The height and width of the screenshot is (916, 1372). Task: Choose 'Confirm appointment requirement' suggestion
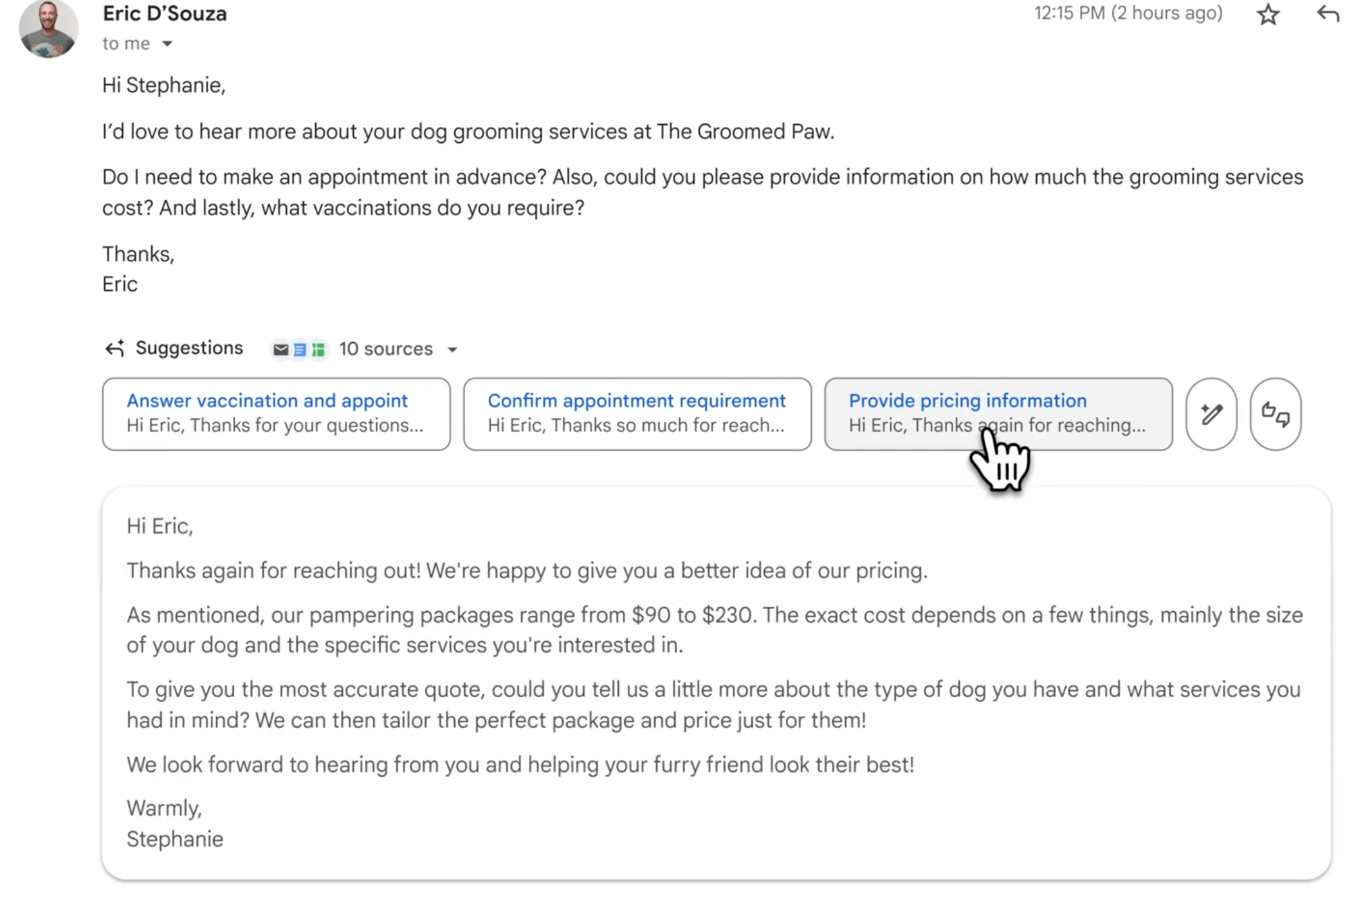tap(637, 414)
